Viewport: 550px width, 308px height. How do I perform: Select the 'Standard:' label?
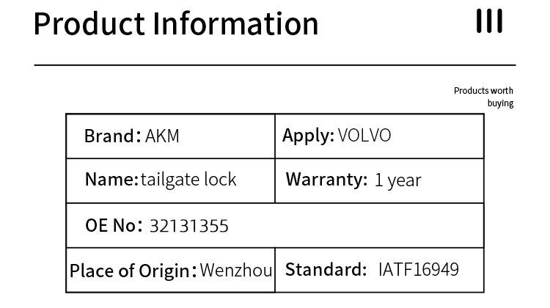pos(326,269)
